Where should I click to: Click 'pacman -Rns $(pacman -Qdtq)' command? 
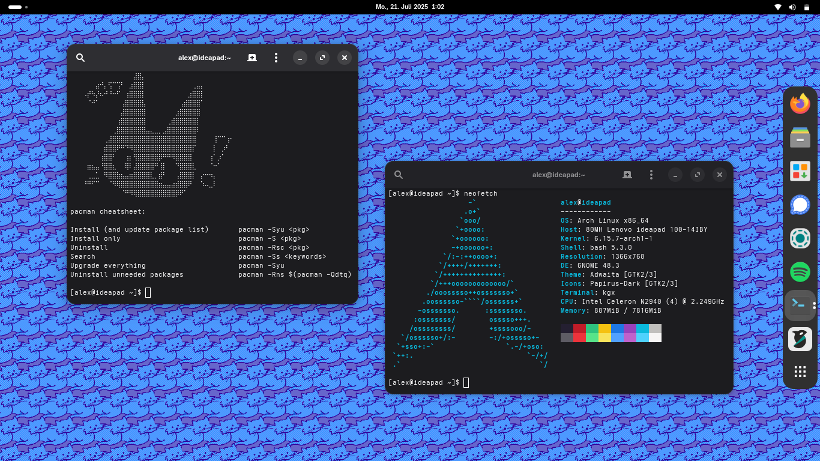[x=295, y=274]
